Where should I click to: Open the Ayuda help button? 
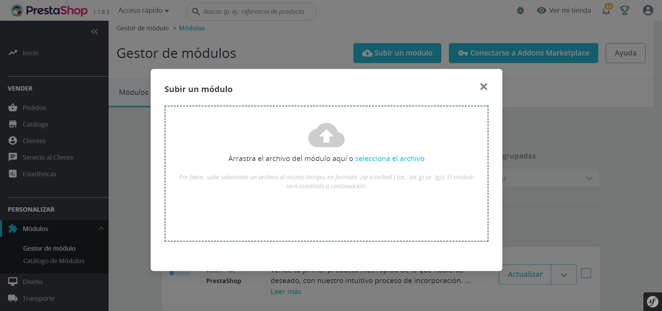[625, 53]
